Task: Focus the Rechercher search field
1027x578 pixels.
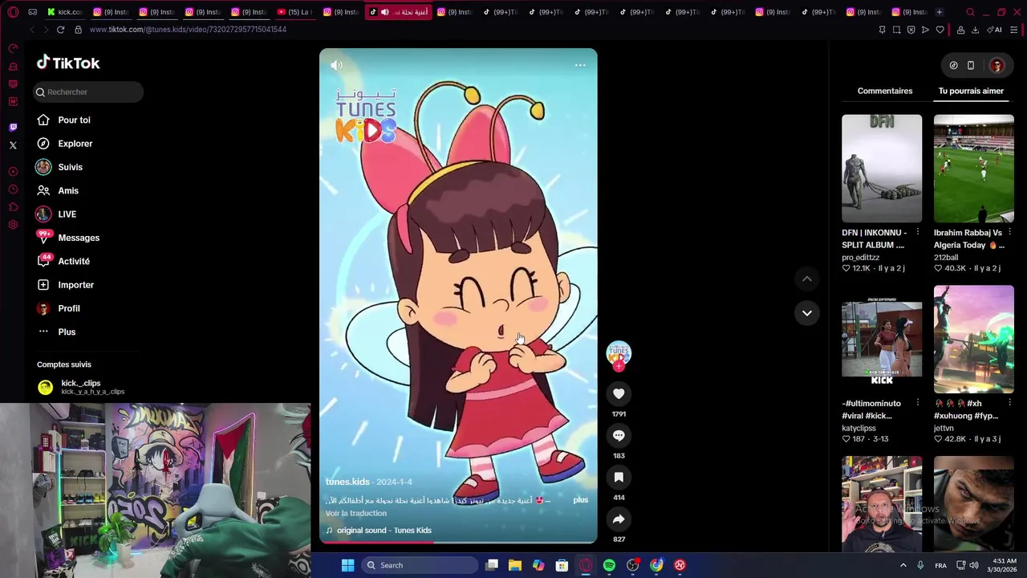Action: pos(88,92)
